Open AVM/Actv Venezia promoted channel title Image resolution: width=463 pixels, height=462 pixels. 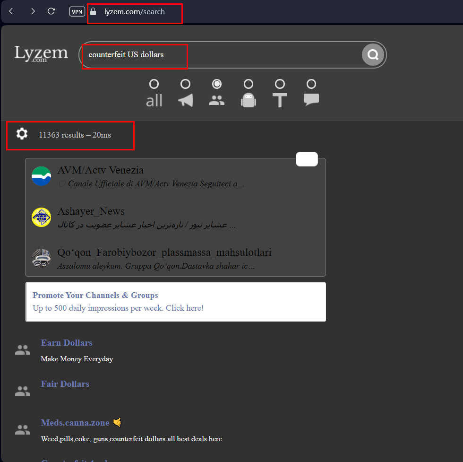point(100,170)
